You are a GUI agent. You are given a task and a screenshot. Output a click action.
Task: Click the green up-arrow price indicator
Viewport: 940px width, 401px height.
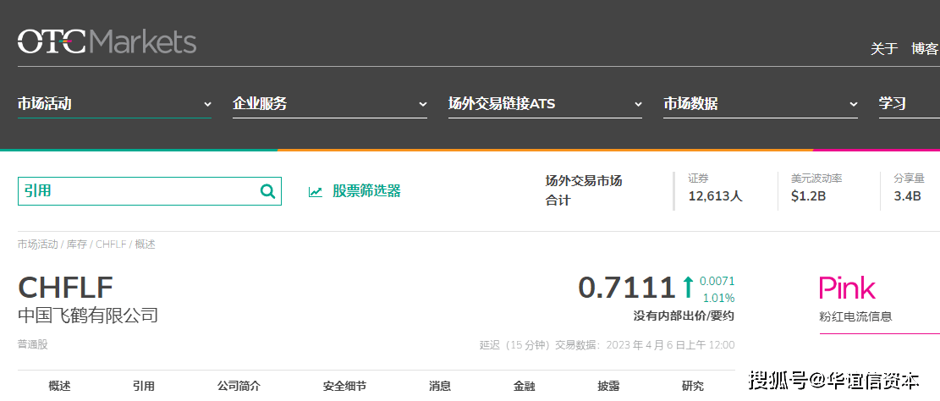688,288
